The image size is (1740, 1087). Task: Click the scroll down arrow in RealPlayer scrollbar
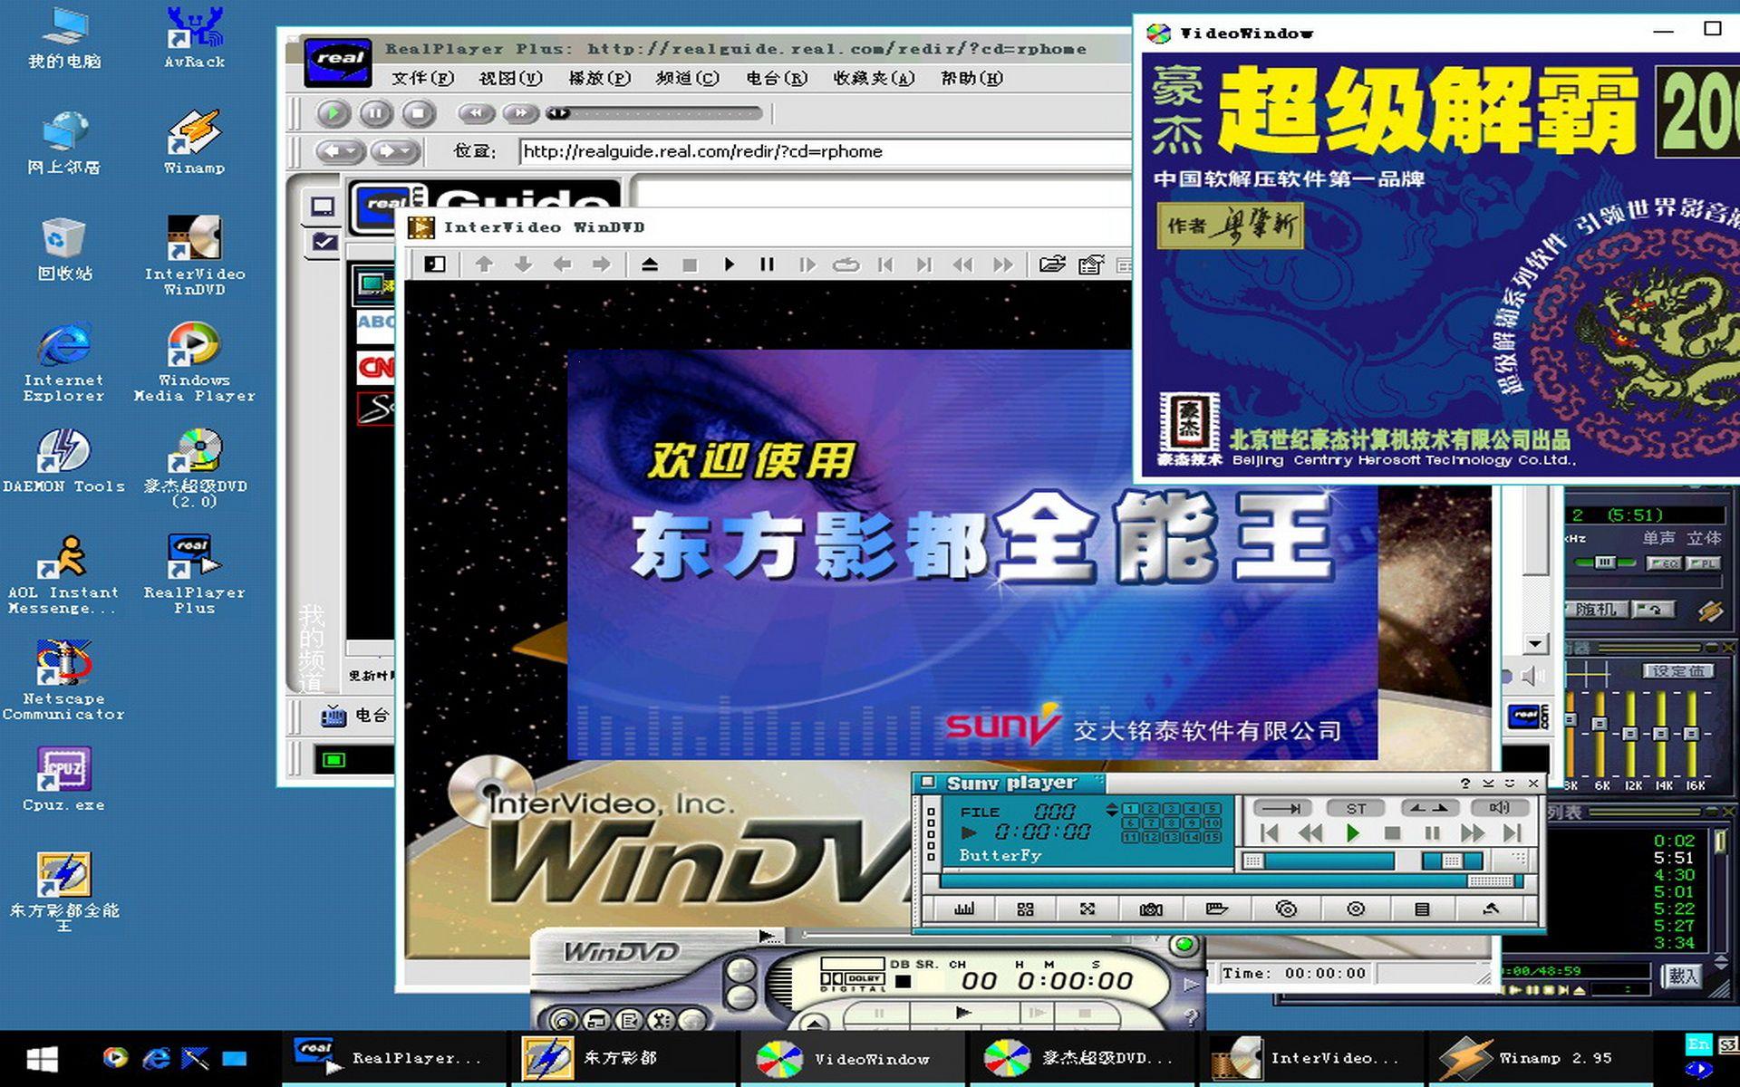(1535, 644)
